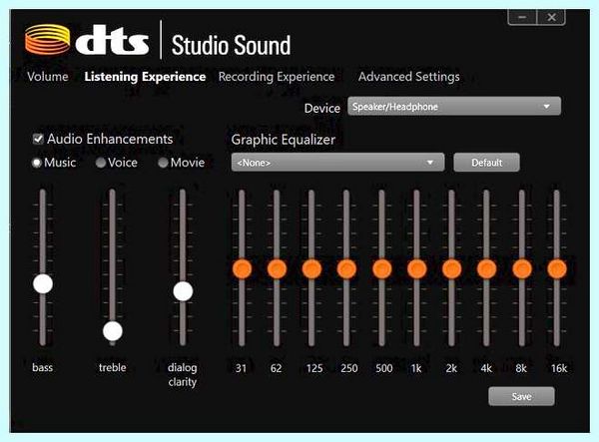The height and width of the screenshot is (442, 599).
Task: Switch to the Volume tab
Action: [x=47, y=77]
